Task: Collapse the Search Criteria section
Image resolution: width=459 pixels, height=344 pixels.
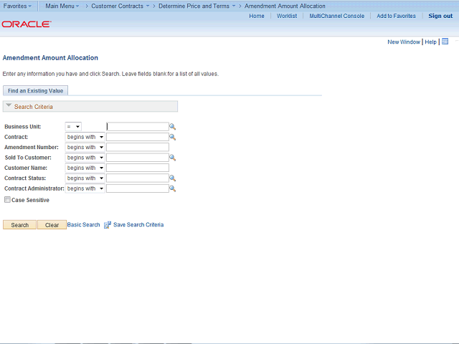Action: tap(9, 105)
